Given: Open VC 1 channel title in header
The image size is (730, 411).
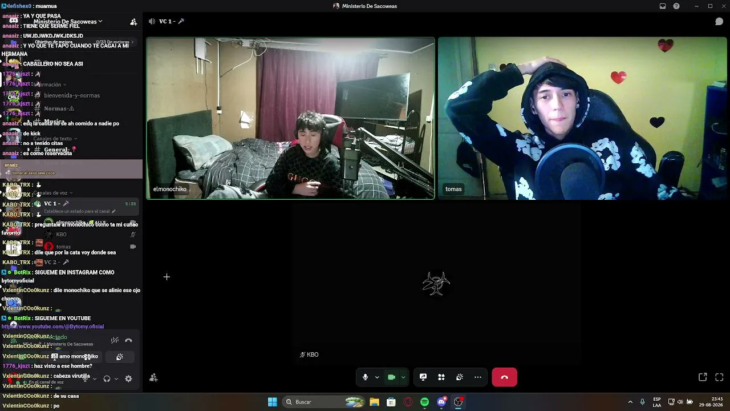Looking at the screenshot, I should click(171, 21).
